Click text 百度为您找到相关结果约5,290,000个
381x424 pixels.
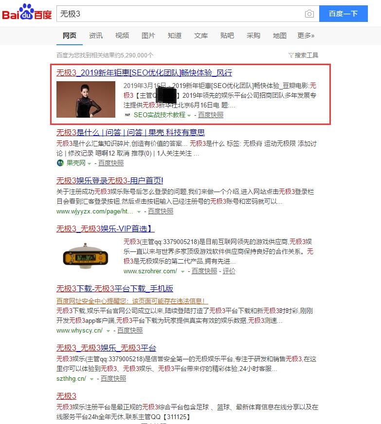(x=105, y=55)
